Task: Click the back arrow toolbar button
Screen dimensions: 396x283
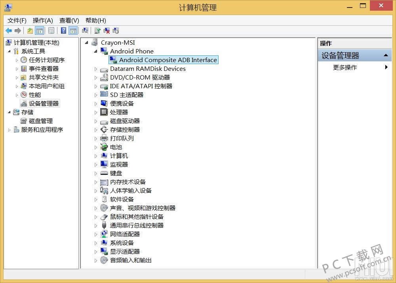Action: (8, 31)
